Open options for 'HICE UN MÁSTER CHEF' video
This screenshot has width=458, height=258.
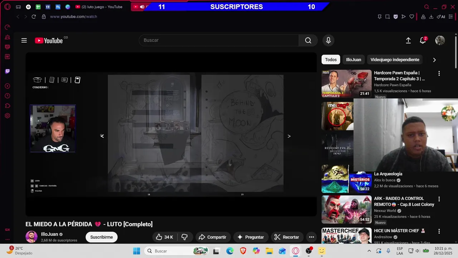pyautogui.click(x=439, y=231)
